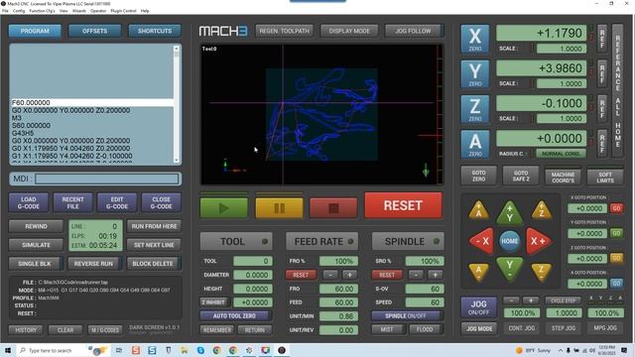This screenshot has height=357, width=635.
Task: Decrease jog rate with minus button
Action: point(512,300)
